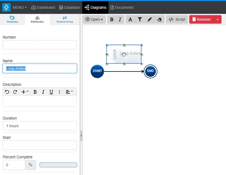
Task: Click the funnel fill icon in diagram toolbar
Action: tap(140, 20)
